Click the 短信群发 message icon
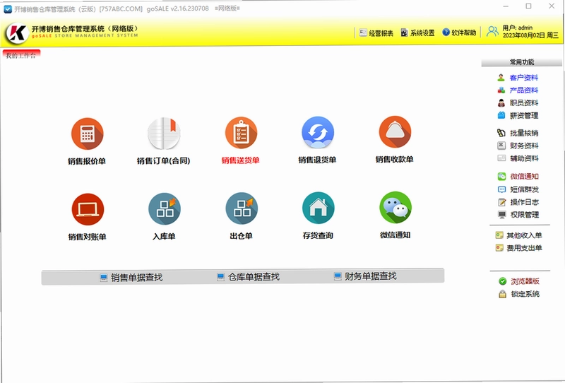The width and height of the screenshot is (565, 383). pyautogui.click(x=501, y=189)
